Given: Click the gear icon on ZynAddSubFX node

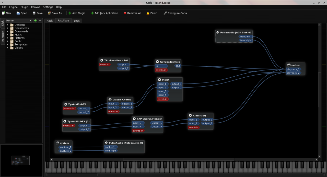Looking at the screenshot, I should (66, 104).
